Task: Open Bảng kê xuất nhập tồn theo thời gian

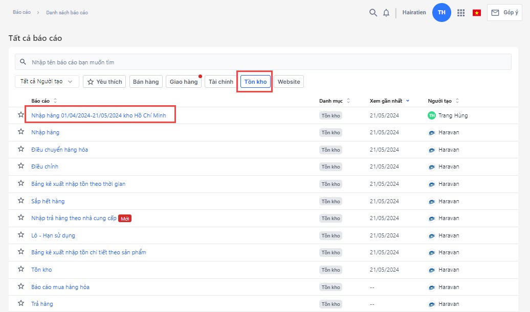Action: [x=78, y=184]
